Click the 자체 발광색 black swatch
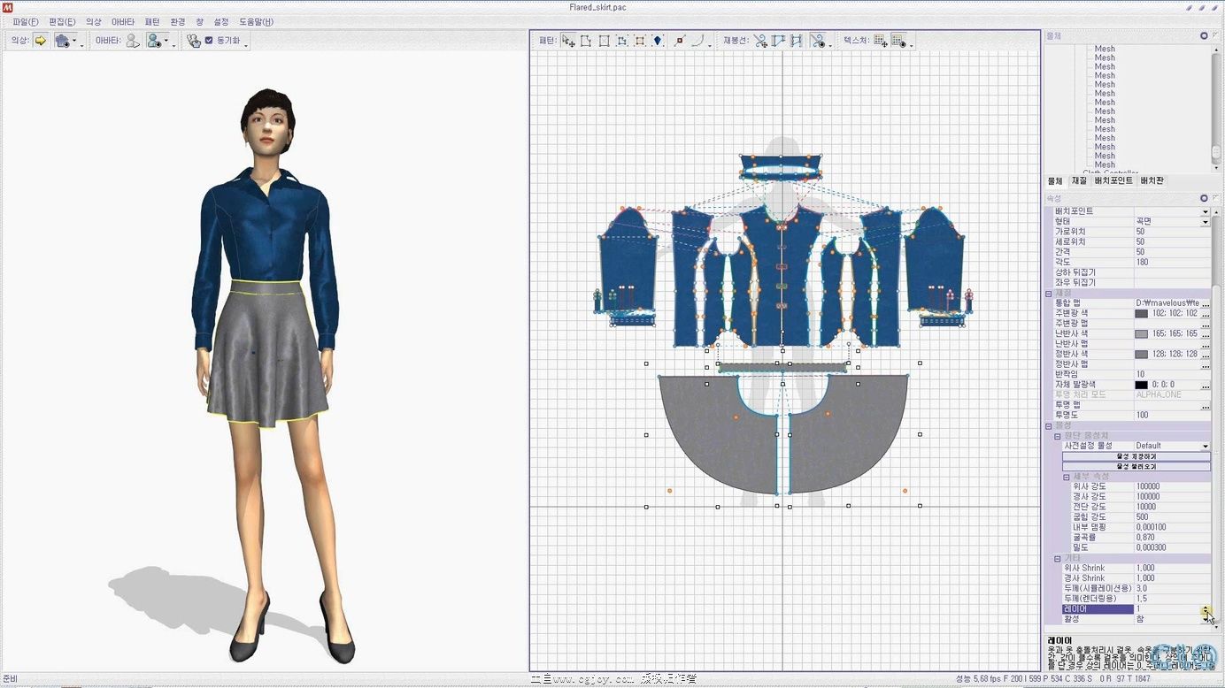 pos(1142,385)
